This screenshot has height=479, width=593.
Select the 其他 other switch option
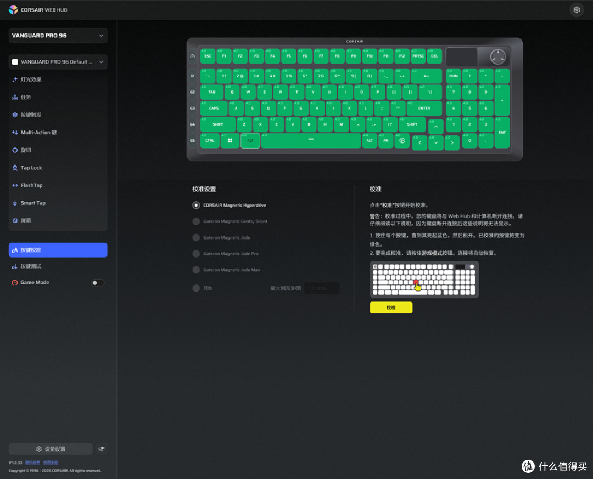[196, 288]
